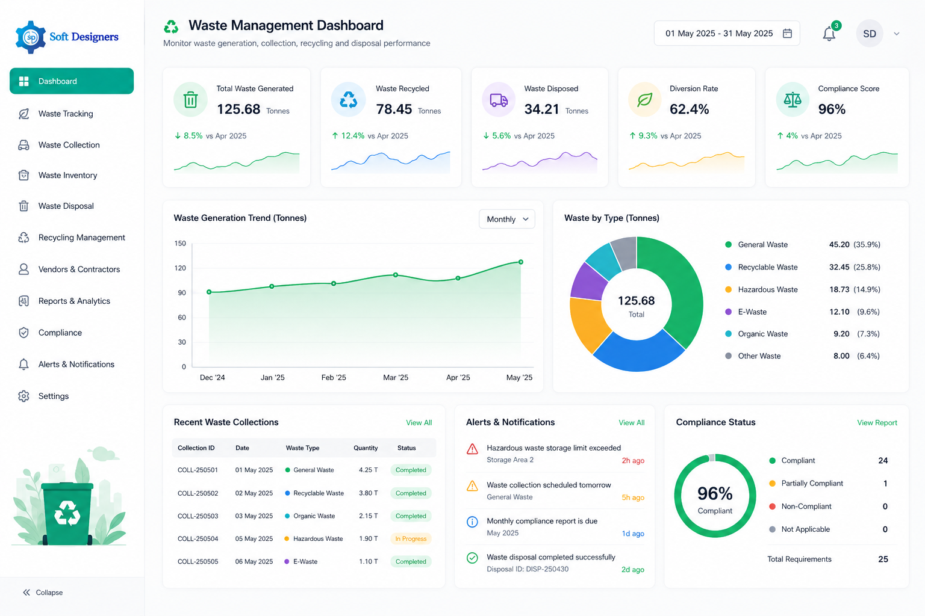Click View All for Alerts & Notifications

tap(632, 423)
